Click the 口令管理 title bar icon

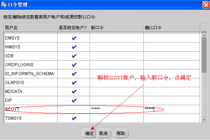pos(3,5)
